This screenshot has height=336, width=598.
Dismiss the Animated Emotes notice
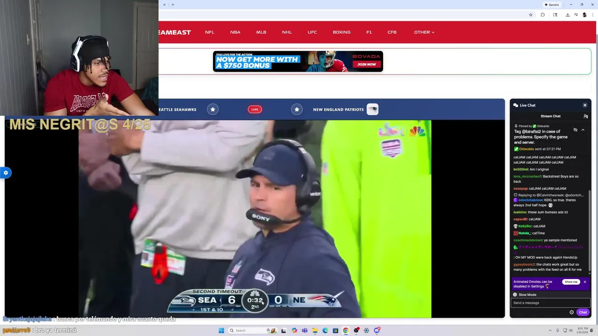[584, 282]
